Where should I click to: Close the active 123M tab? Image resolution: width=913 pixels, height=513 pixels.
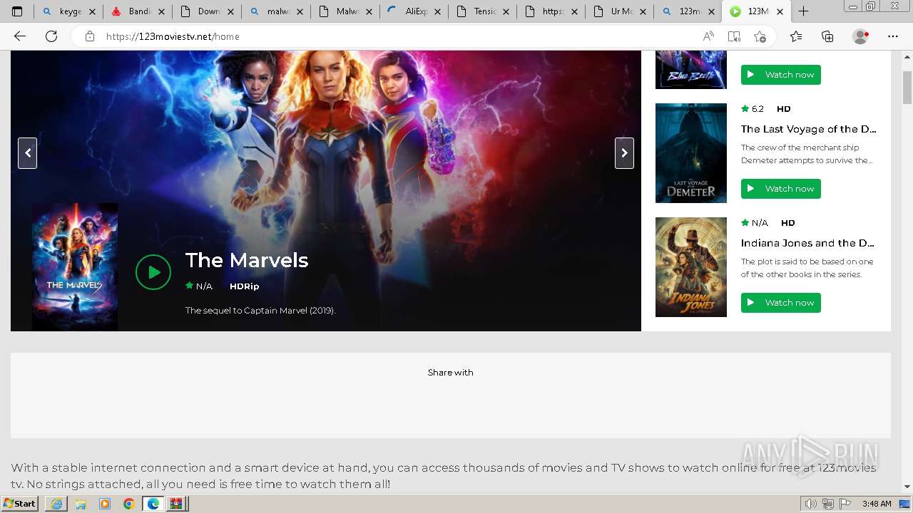(x=780, y=11)
